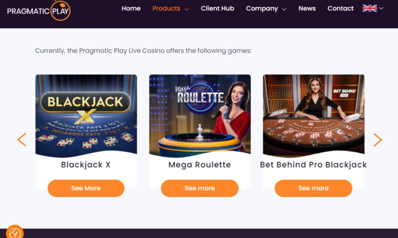Screen dimensions: 398x238
Task: Open the Client Hub menu item
Action: point(218,8)
